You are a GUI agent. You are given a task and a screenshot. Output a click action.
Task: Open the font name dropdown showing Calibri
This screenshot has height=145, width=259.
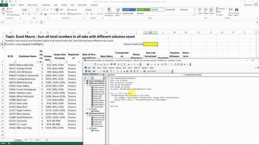point(36,10)
